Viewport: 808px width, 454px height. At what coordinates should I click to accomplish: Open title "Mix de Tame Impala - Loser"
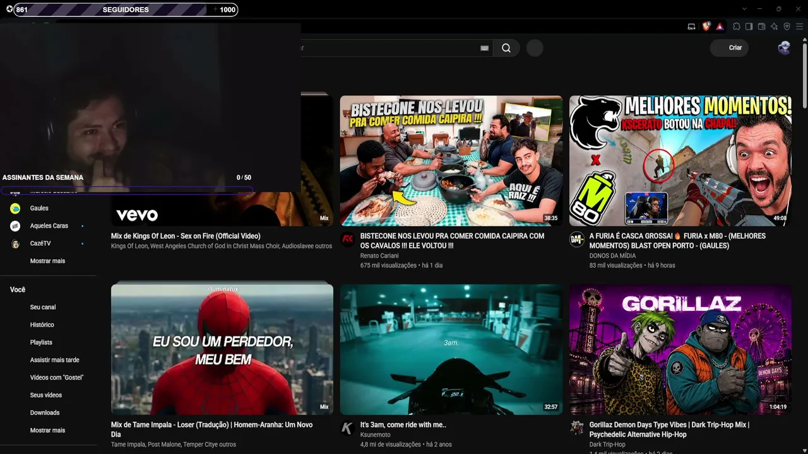pos(211,429)
